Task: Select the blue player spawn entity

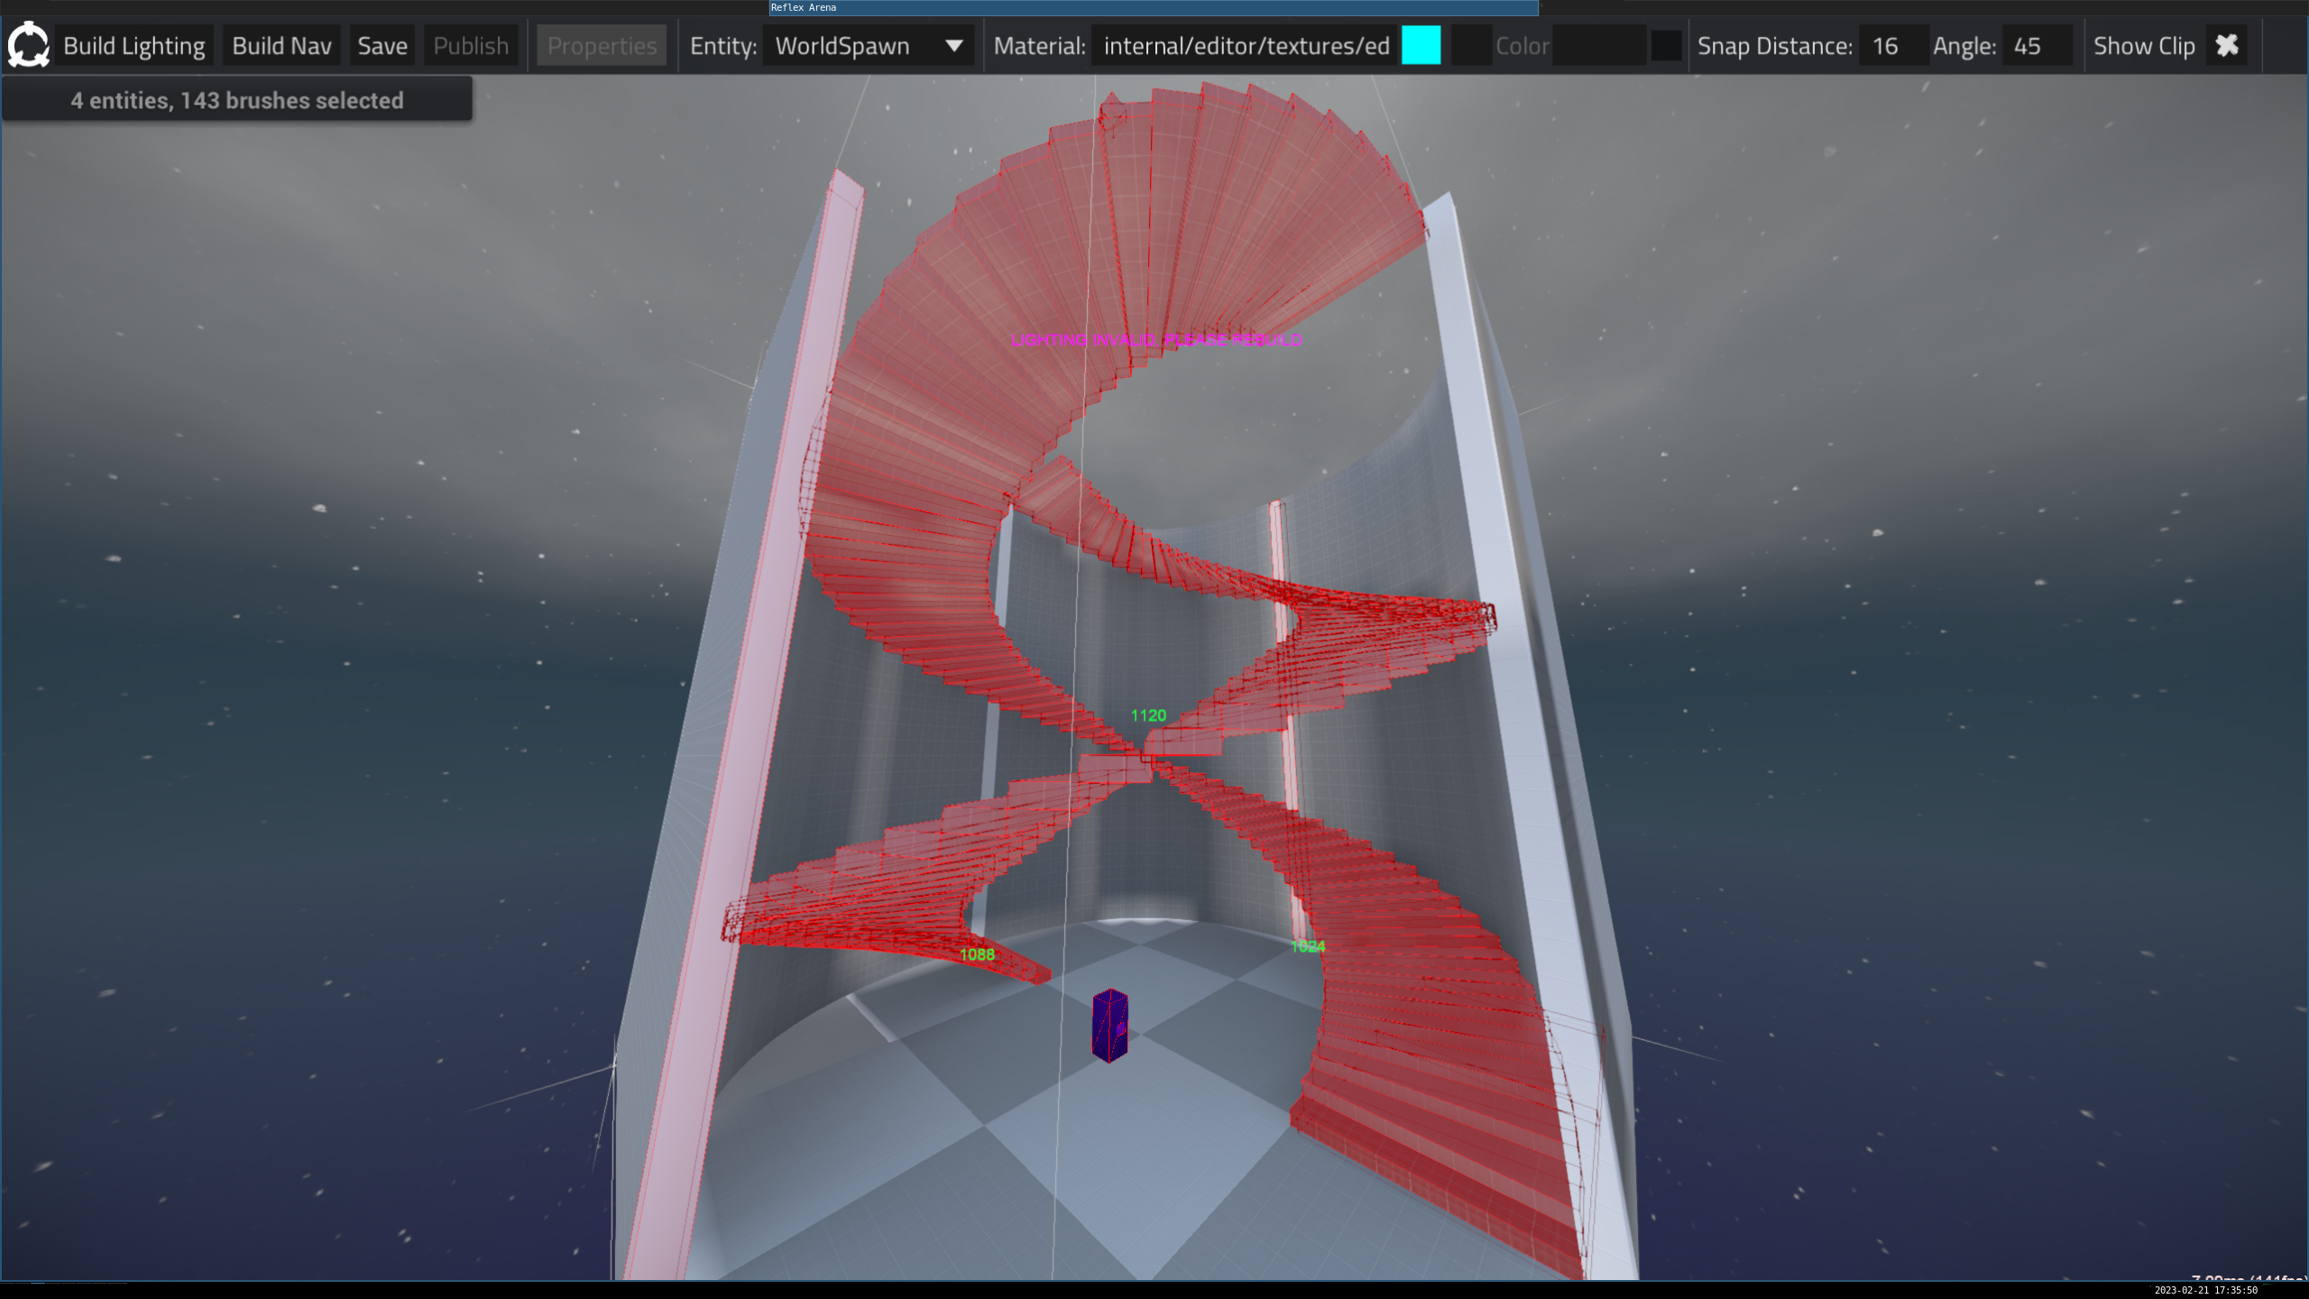Action: (x=1109, y=1026)
